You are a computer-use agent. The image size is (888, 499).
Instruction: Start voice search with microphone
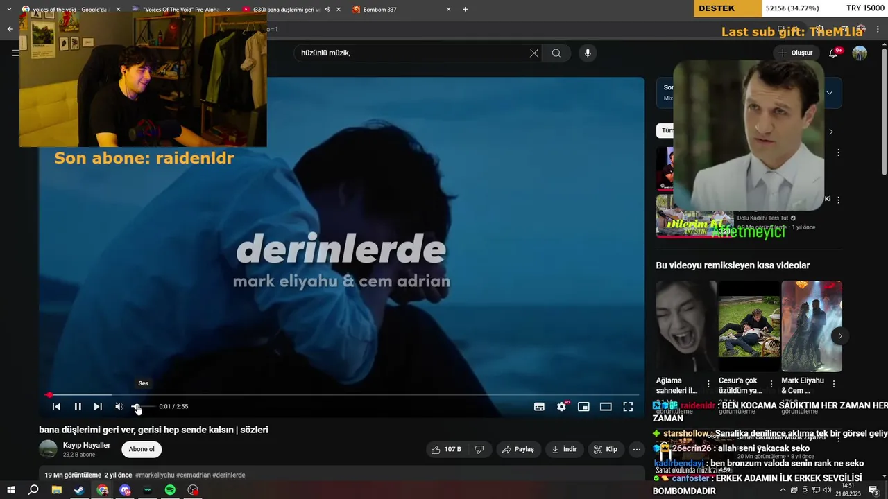pyautogui.click(x=588, y=53)
